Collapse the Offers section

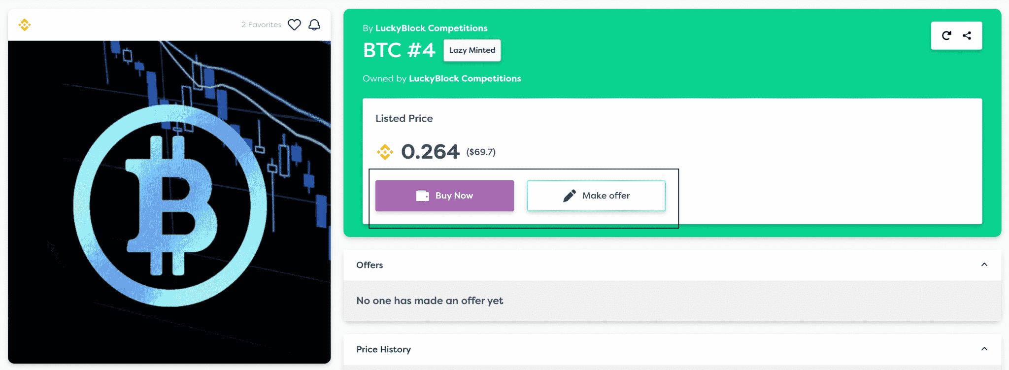[x=983, y=265]
